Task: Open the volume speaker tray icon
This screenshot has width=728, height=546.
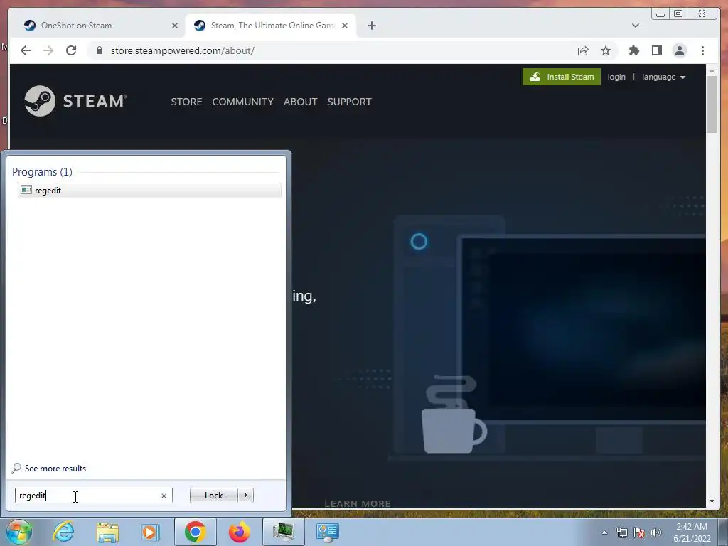Action: tap(656, 532)
